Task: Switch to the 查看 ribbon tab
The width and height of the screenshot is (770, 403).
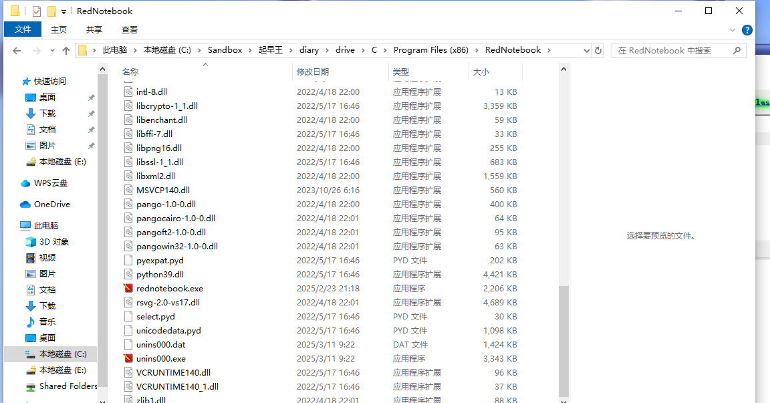Action: (129, 30)
